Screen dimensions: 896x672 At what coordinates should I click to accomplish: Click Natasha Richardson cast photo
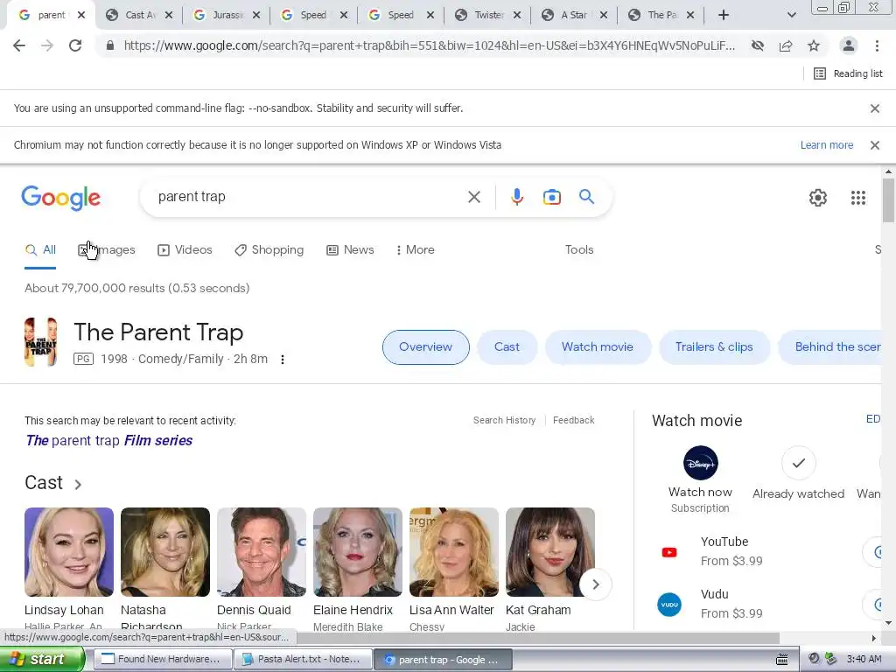click(165, 552)
